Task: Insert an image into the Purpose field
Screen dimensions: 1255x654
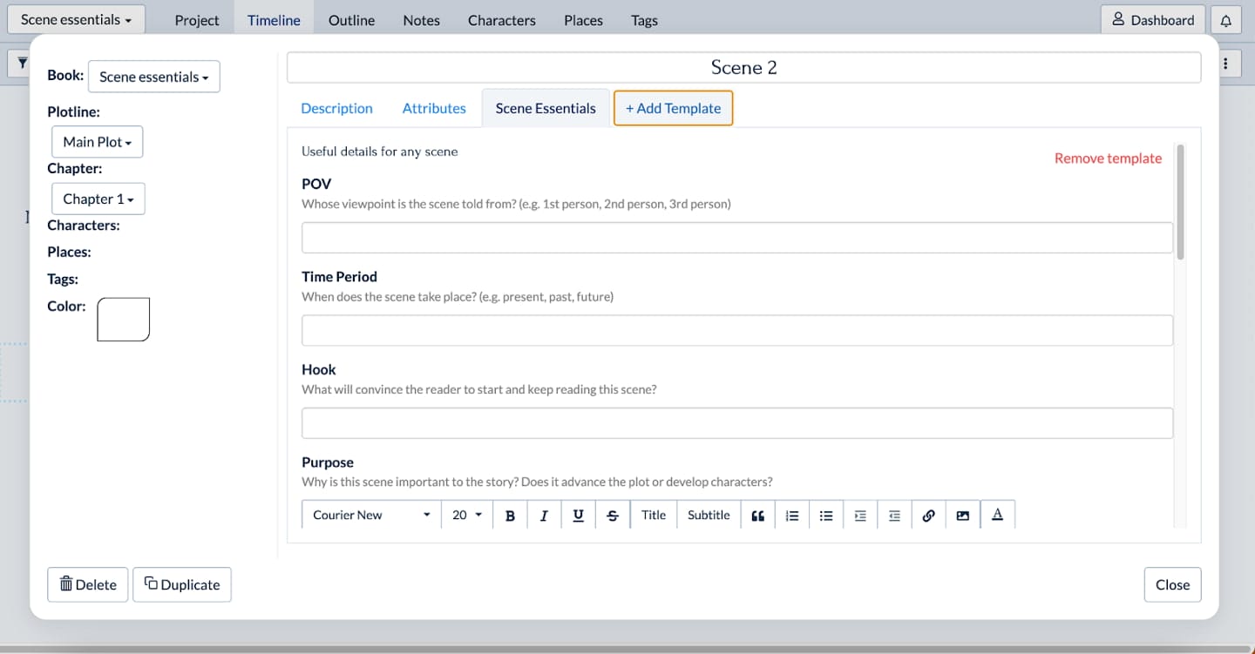Action: pos(962,515)
